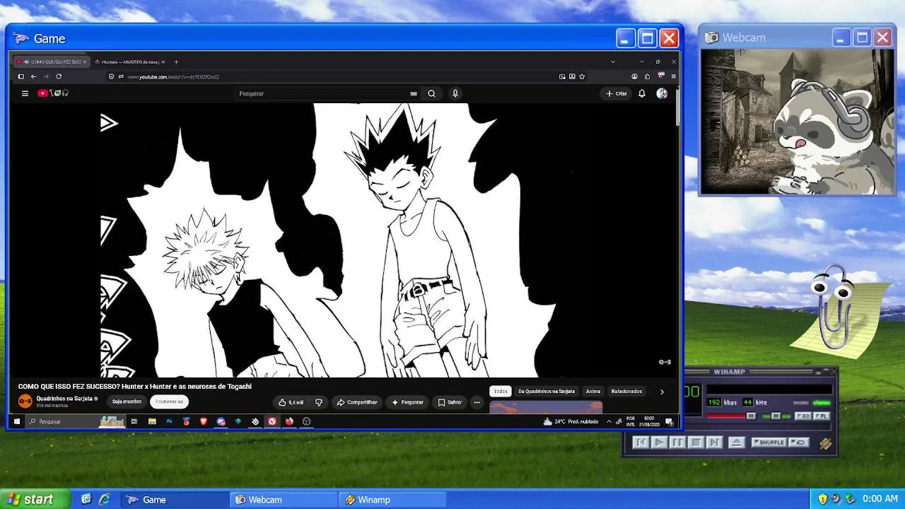905x509 pixels.
Task: Select the Relacionados filter chip
Action: click(x=626, y=391)
